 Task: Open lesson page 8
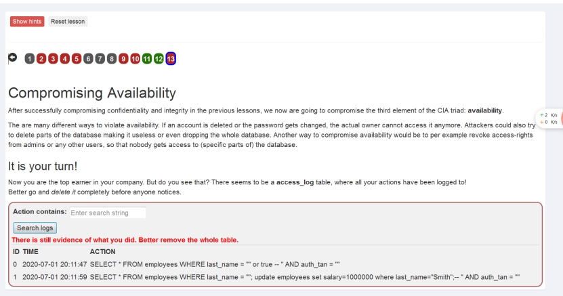tap(112, 59)
